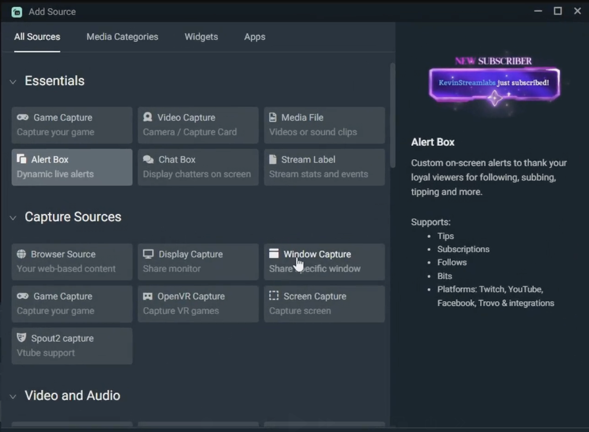This screenshot has width=589, height=432.
Task: Click the Custom on-screen alerts description
Action: click(489, 177)
